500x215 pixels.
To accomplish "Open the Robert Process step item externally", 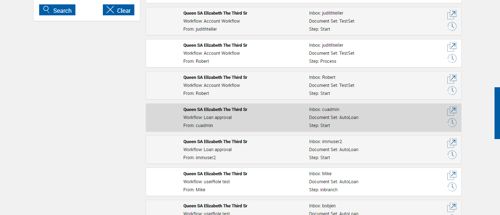I will (x=452, y=47).
